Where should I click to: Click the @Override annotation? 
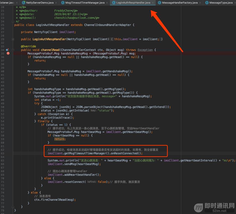28,46
